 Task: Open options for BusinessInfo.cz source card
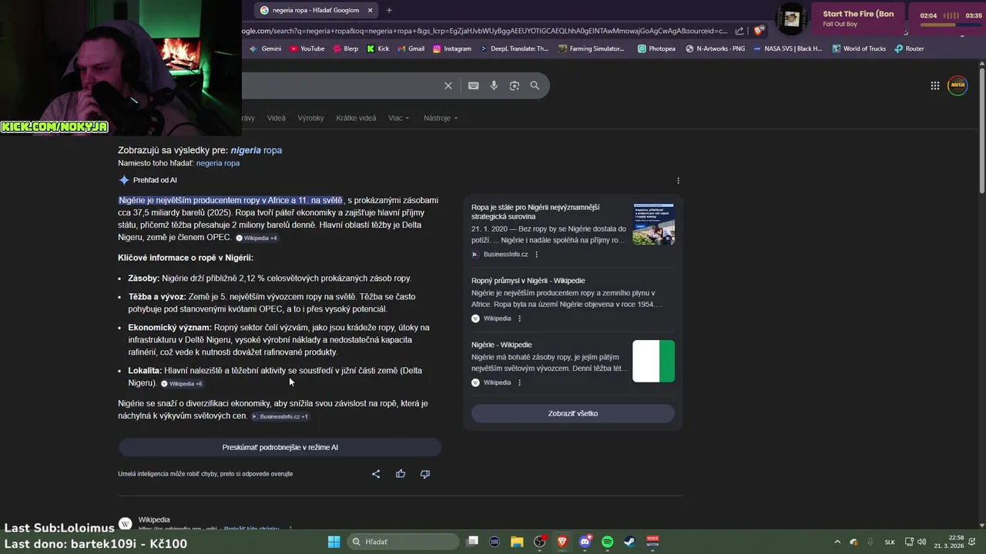[x=537, y=255]
